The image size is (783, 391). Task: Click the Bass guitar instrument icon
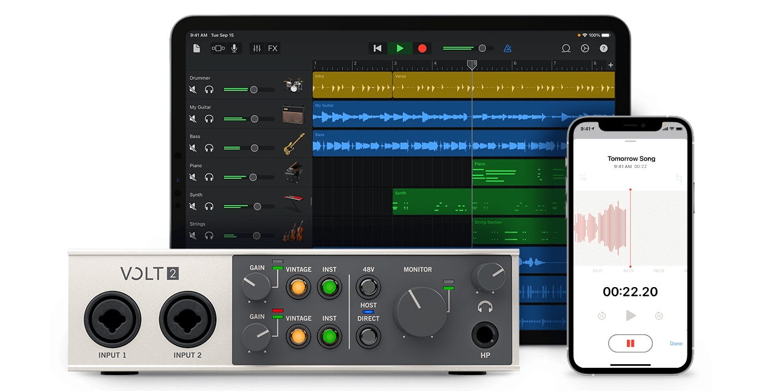coord(293,144)
